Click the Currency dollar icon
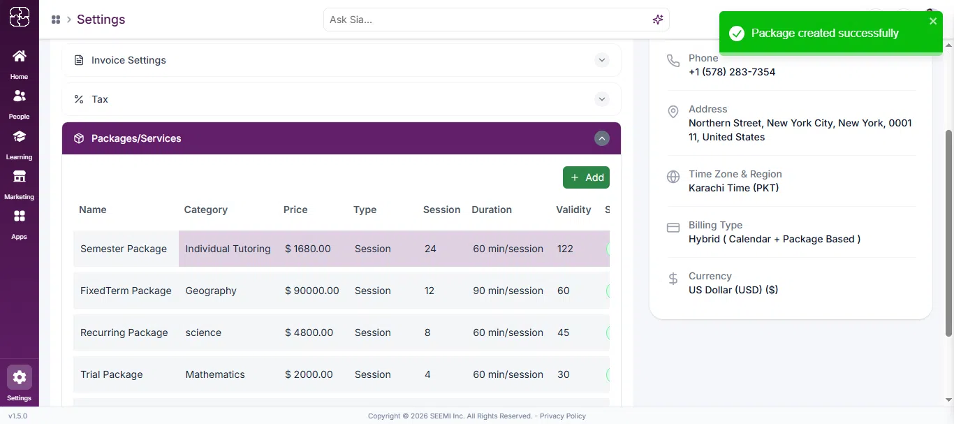The image size is (954, 424). pyautogui.click(x=673, y=279)
